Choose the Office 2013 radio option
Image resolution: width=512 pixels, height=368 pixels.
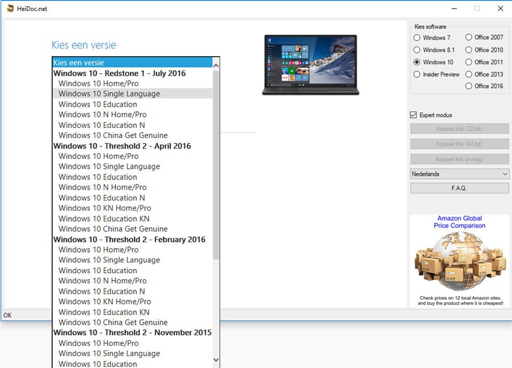pos(469,74)
